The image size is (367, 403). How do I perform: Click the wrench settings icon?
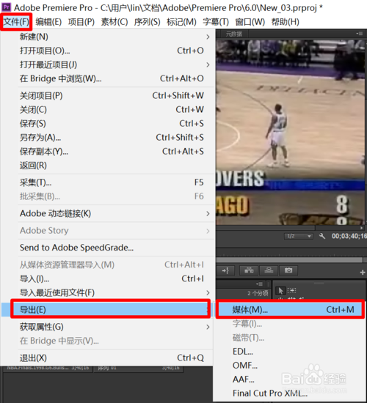coord(322,236)
